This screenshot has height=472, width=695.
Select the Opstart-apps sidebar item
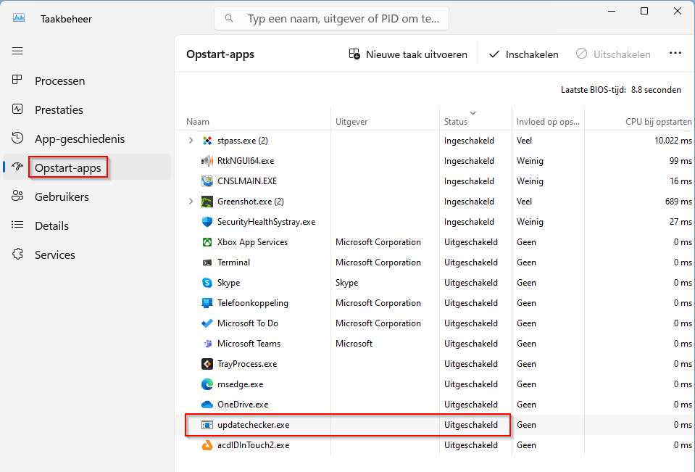(68, 167)
